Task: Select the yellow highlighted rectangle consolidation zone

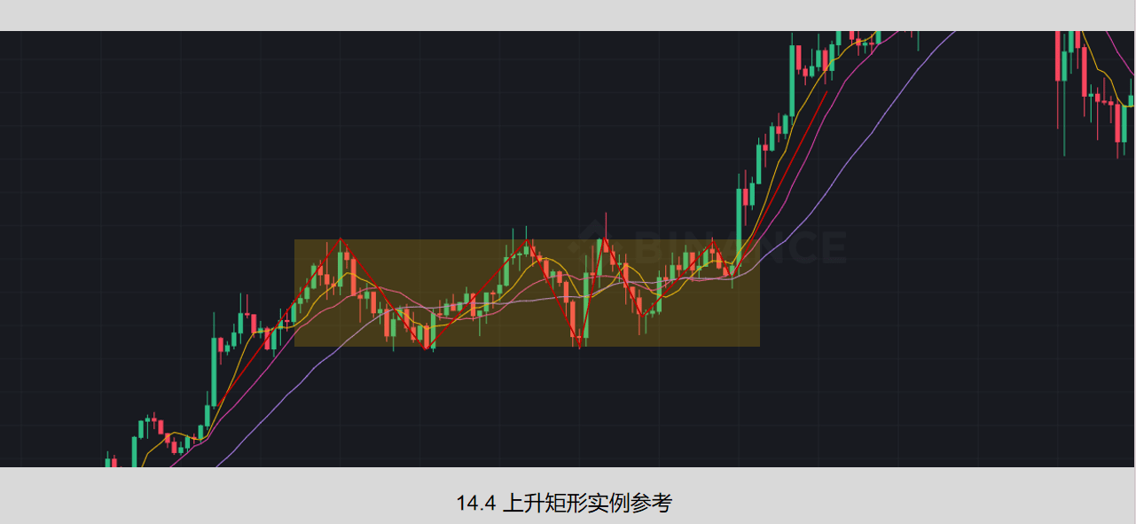Action: pos(527,293)
